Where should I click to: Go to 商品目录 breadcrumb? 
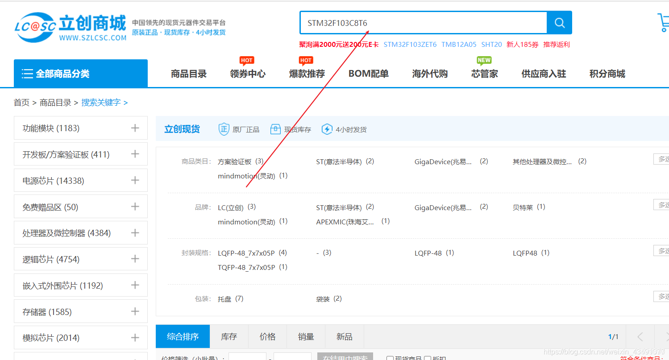pos(55,103)
